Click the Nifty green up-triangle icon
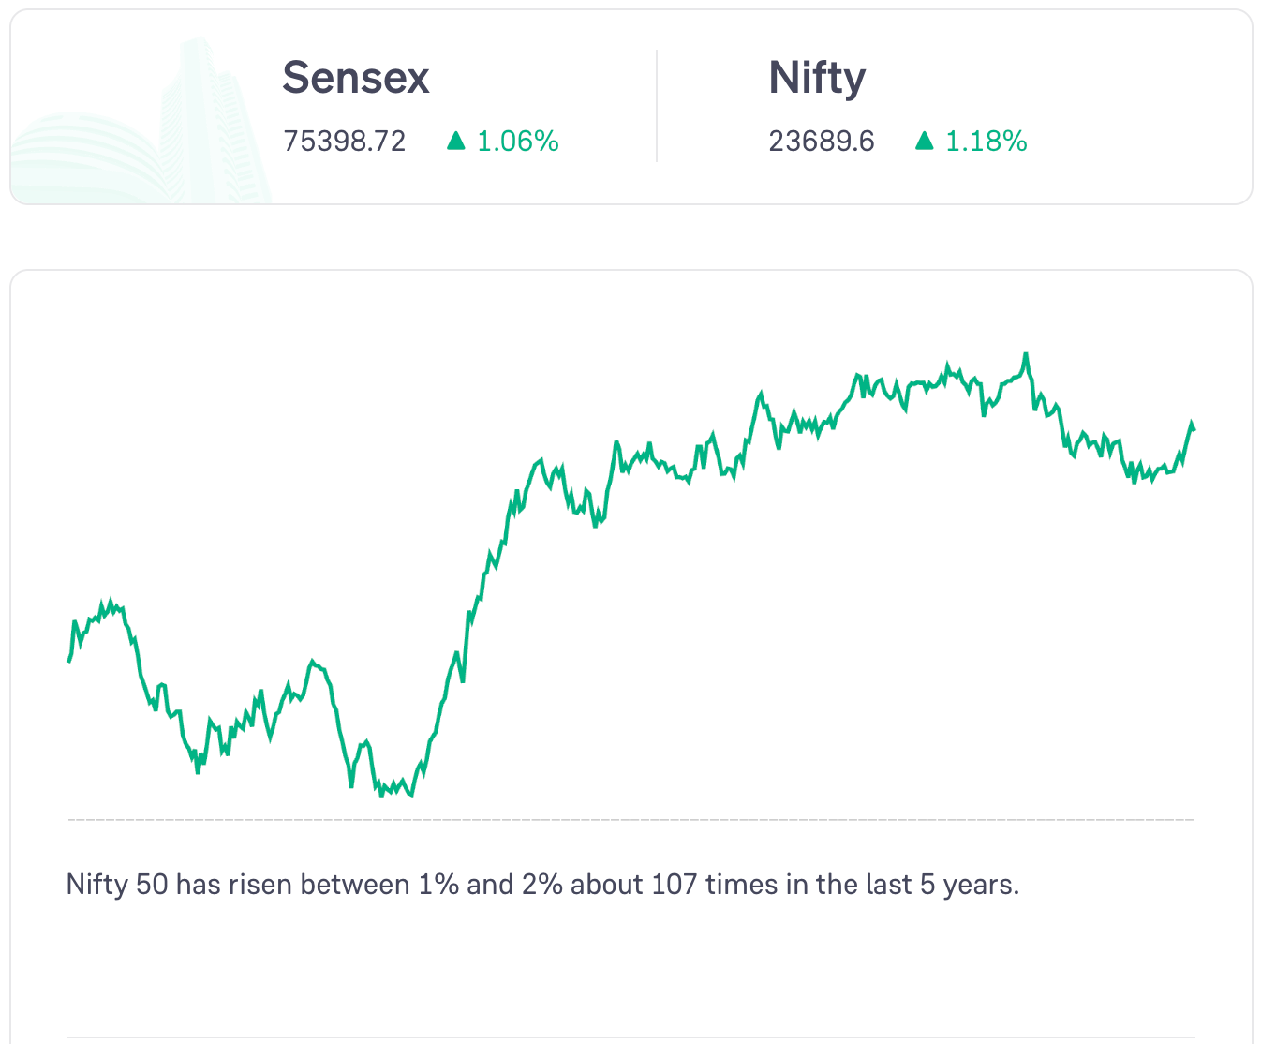Image resolution: width=1261 pixels, height=1044 pixels. (x=925, y=141)
